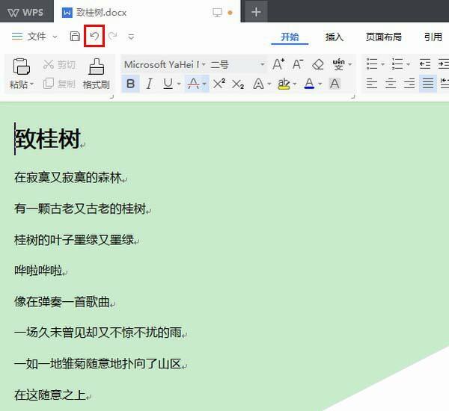Apply the blue font color
The image size is (449, 411).
(309, 84)
